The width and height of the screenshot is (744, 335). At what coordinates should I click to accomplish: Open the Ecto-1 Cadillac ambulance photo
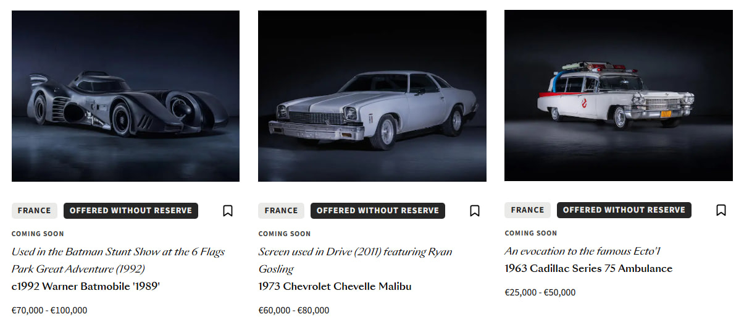(x=618, y=96)
